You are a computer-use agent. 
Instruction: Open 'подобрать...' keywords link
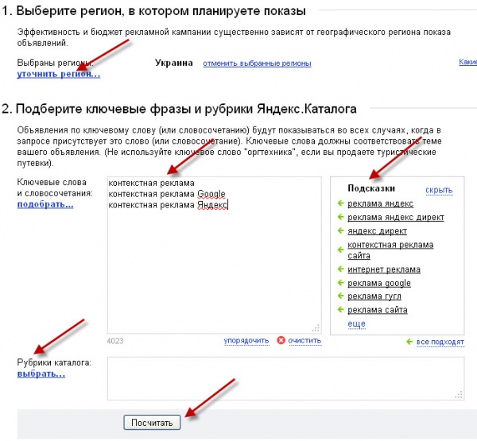[45, 204]
